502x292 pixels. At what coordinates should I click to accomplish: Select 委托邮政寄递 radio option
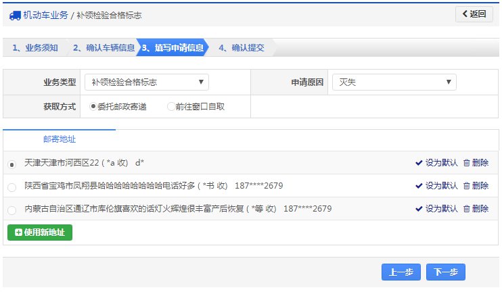tap(93, 107)
